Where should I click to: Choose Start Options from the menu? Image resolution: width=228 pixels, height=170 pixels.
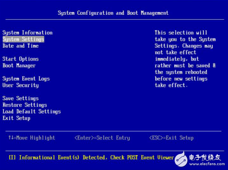pyautogui.click(x=20, y=59)
